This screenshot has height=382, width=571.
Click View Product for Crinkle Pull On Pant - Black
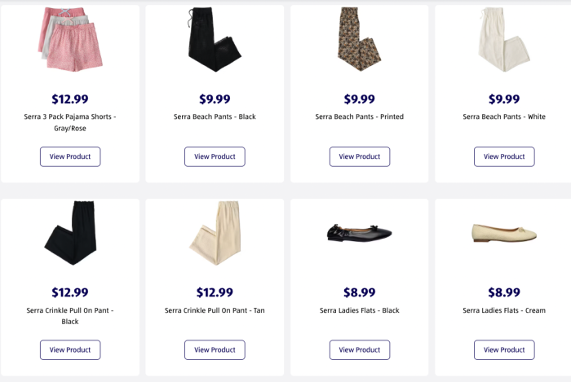pos(70,350)
